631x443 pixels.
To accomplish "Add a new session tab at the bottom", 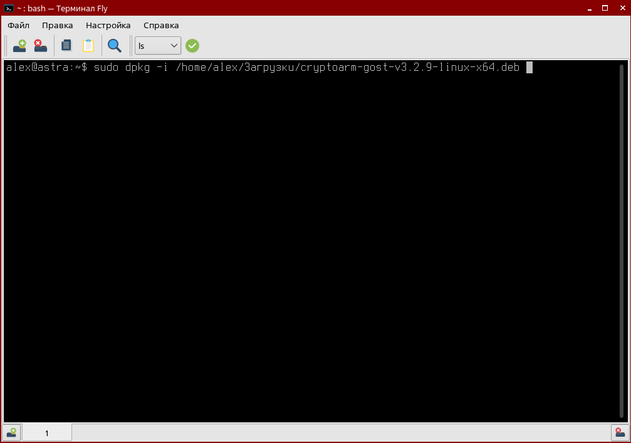I will coord(11,432).
